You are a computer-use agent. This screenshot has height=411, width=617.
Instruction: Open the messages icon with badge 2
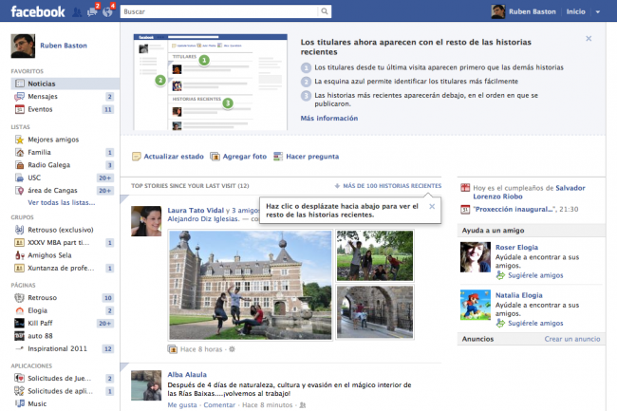click(x=93, y=11)
